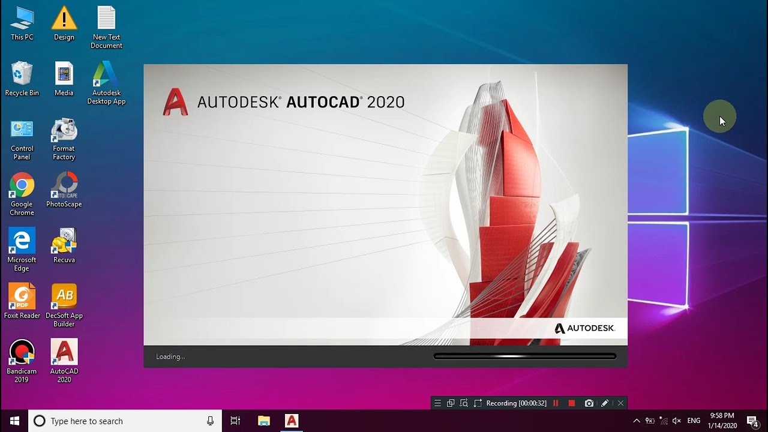This screenshot has width=768, height=432.
Task: Choose the recorder find-window magnifier icon
Action: pos(464,403)
